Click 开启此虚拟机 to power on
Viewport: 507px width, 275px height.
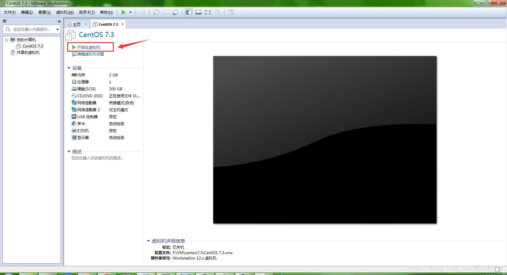[89, 47]
